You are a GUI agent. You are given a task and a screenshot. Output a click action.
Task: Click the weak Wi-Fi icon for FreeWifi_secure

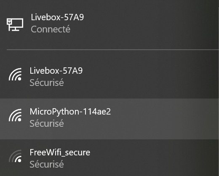click(x=15, y=156)
